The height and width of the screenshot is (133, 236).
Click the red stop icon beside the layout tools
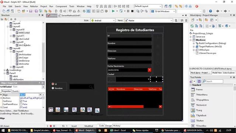197,6
